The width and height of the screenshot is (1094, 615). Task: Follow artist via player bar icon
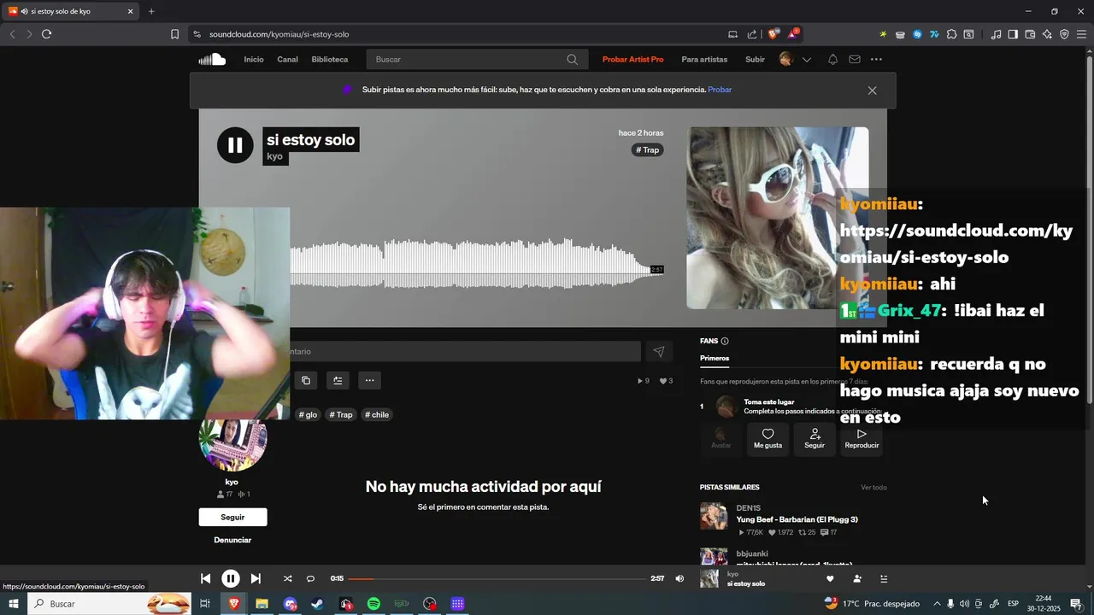[857, 578]
